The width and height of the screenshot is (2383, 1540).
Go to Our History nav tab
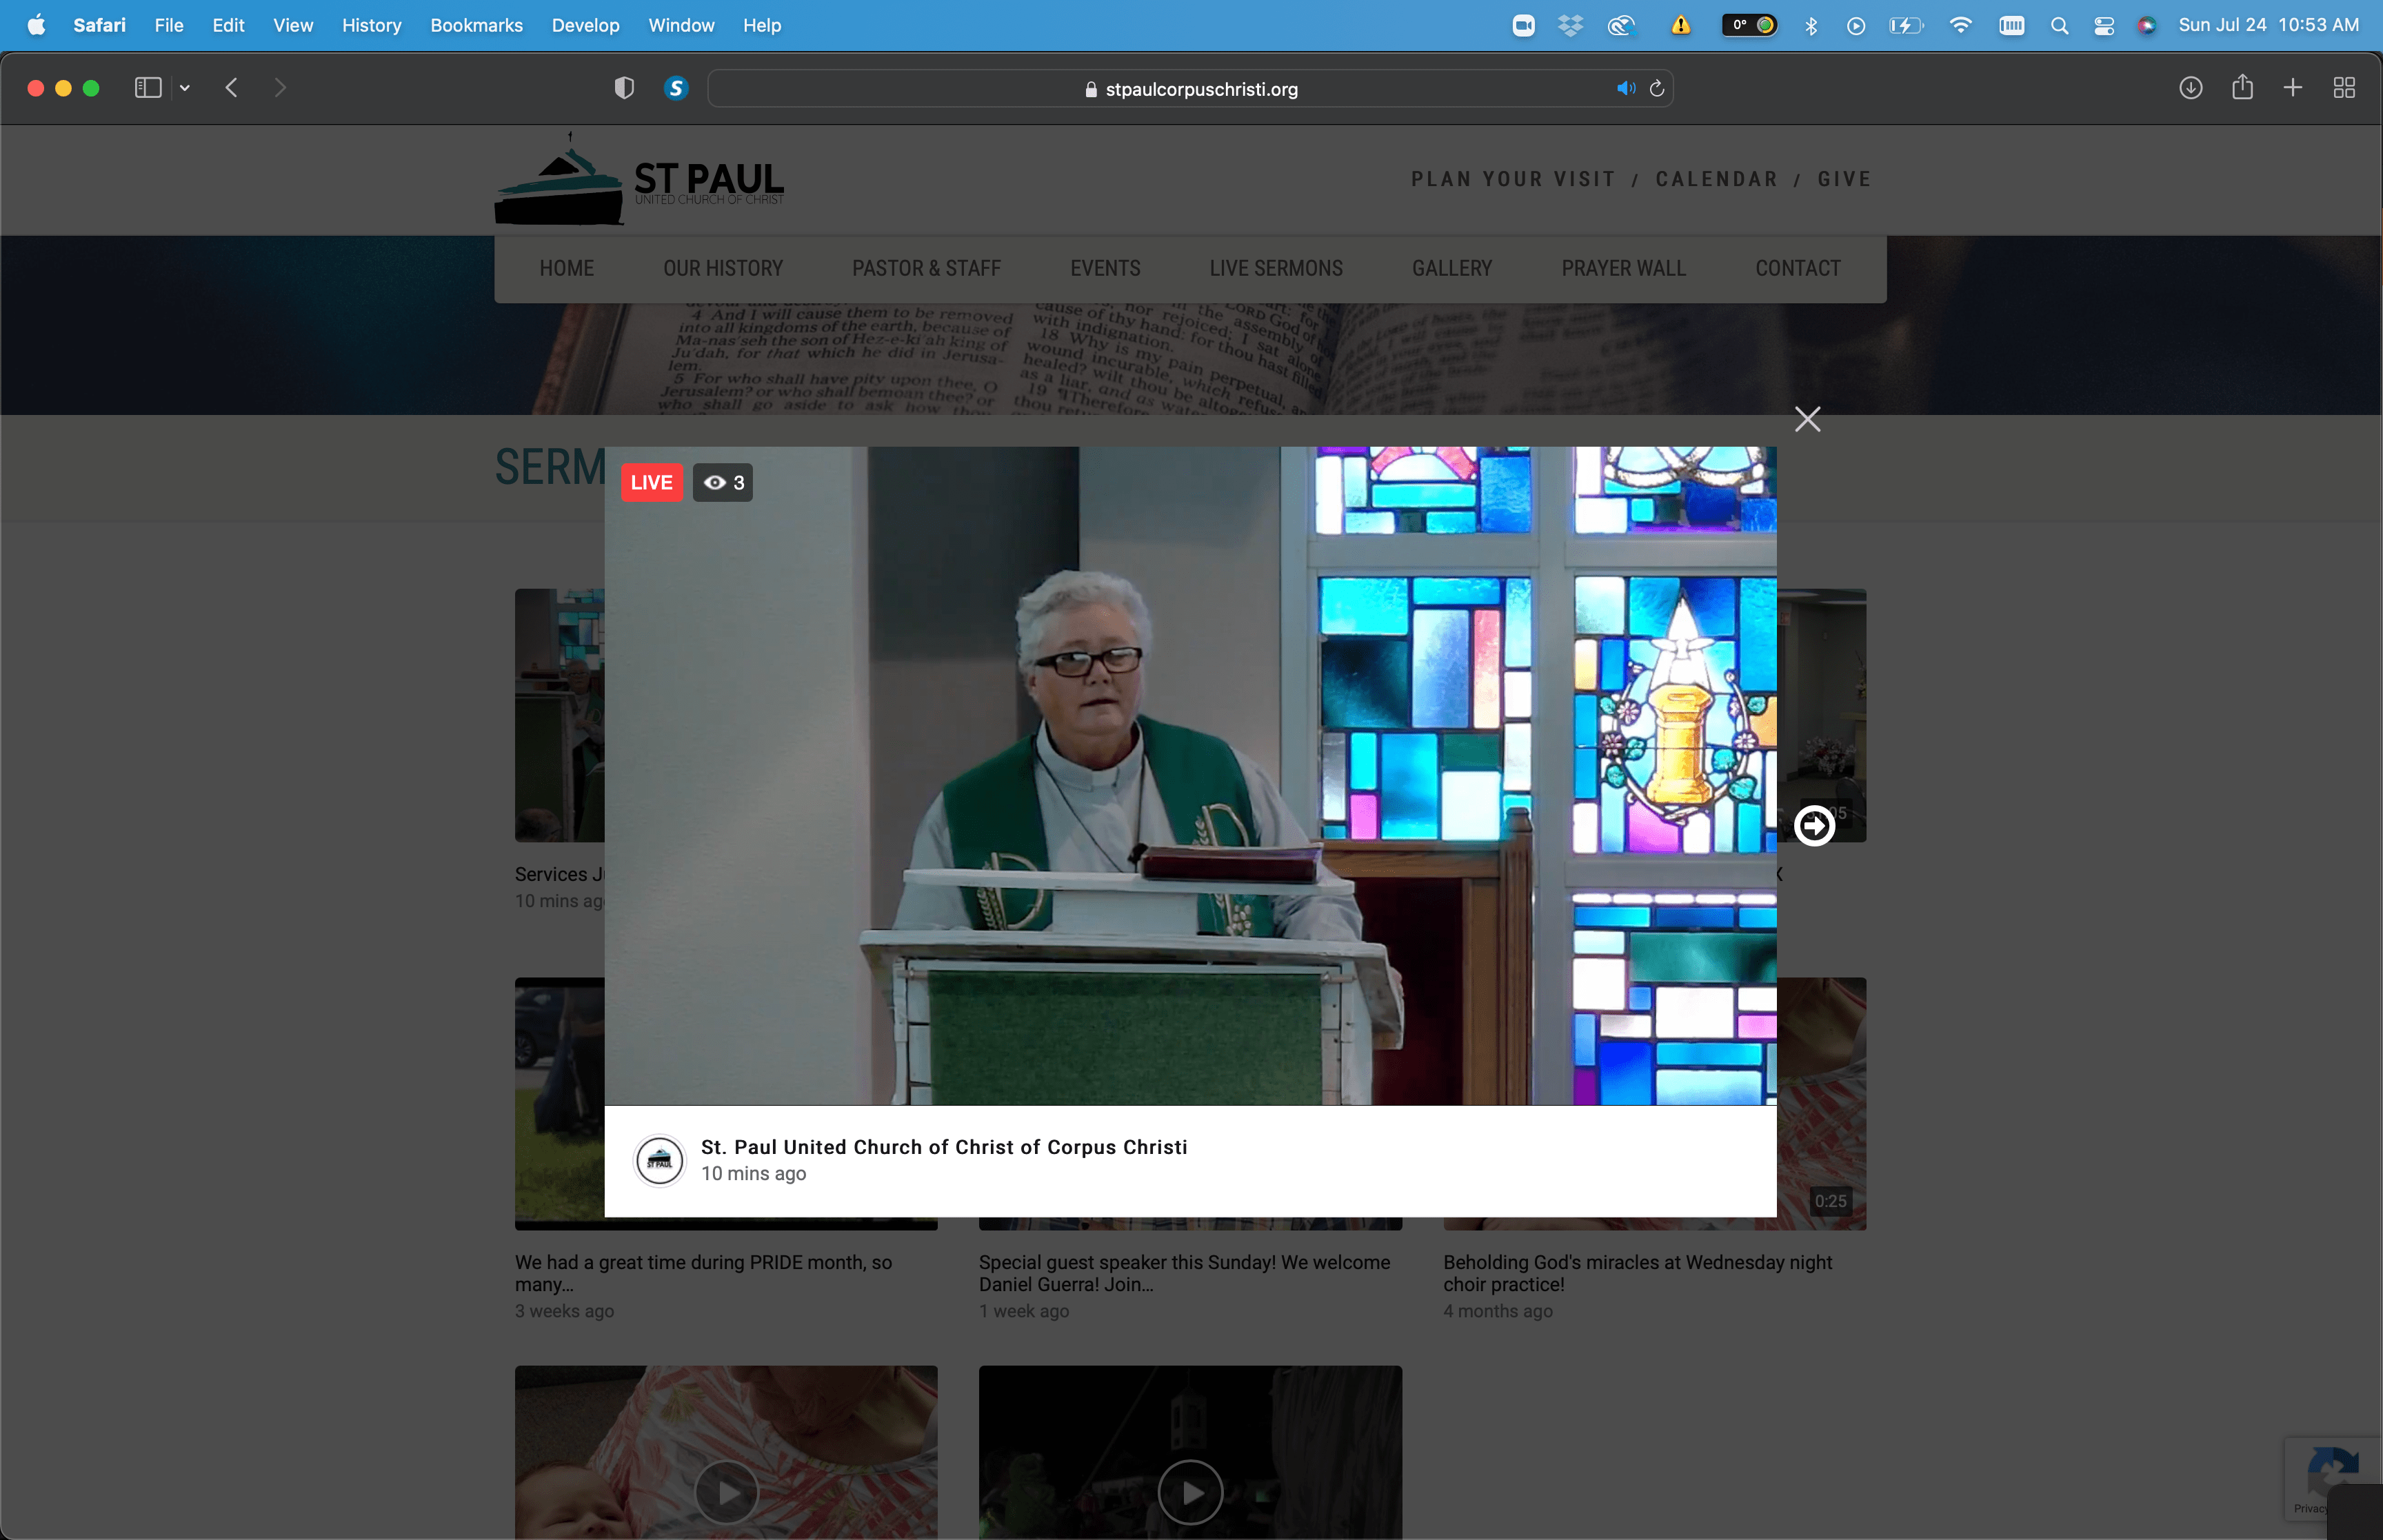click(x=723, y=268)
